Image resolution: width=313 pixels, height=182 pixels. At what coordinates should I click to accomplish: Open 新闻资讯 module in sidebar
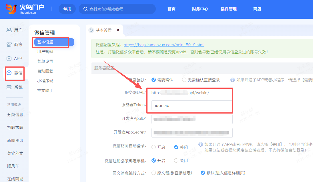pyautogui.click(x=15, y=140)
